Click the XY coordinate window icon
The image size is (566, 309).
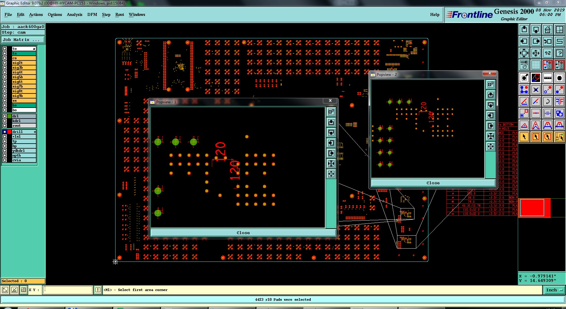pos(560,29)
